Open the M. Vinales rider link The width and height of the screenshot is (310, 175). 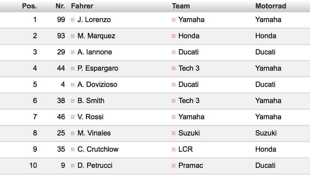[x=94, y=133]
